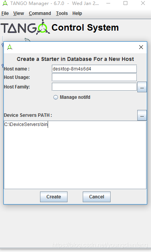Click the 'Host name :' label
The width and height of the screenshot is (151, 252).
pos(17,69)
